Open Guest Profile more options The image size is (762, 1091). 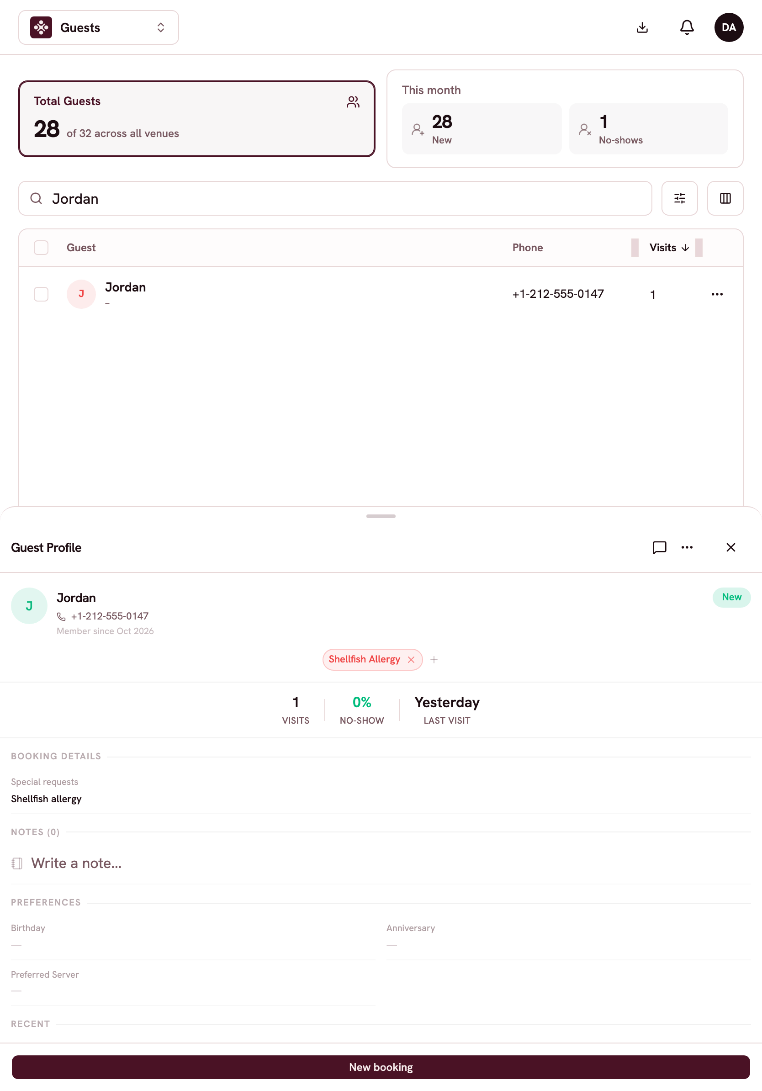[x=687, y=547]
